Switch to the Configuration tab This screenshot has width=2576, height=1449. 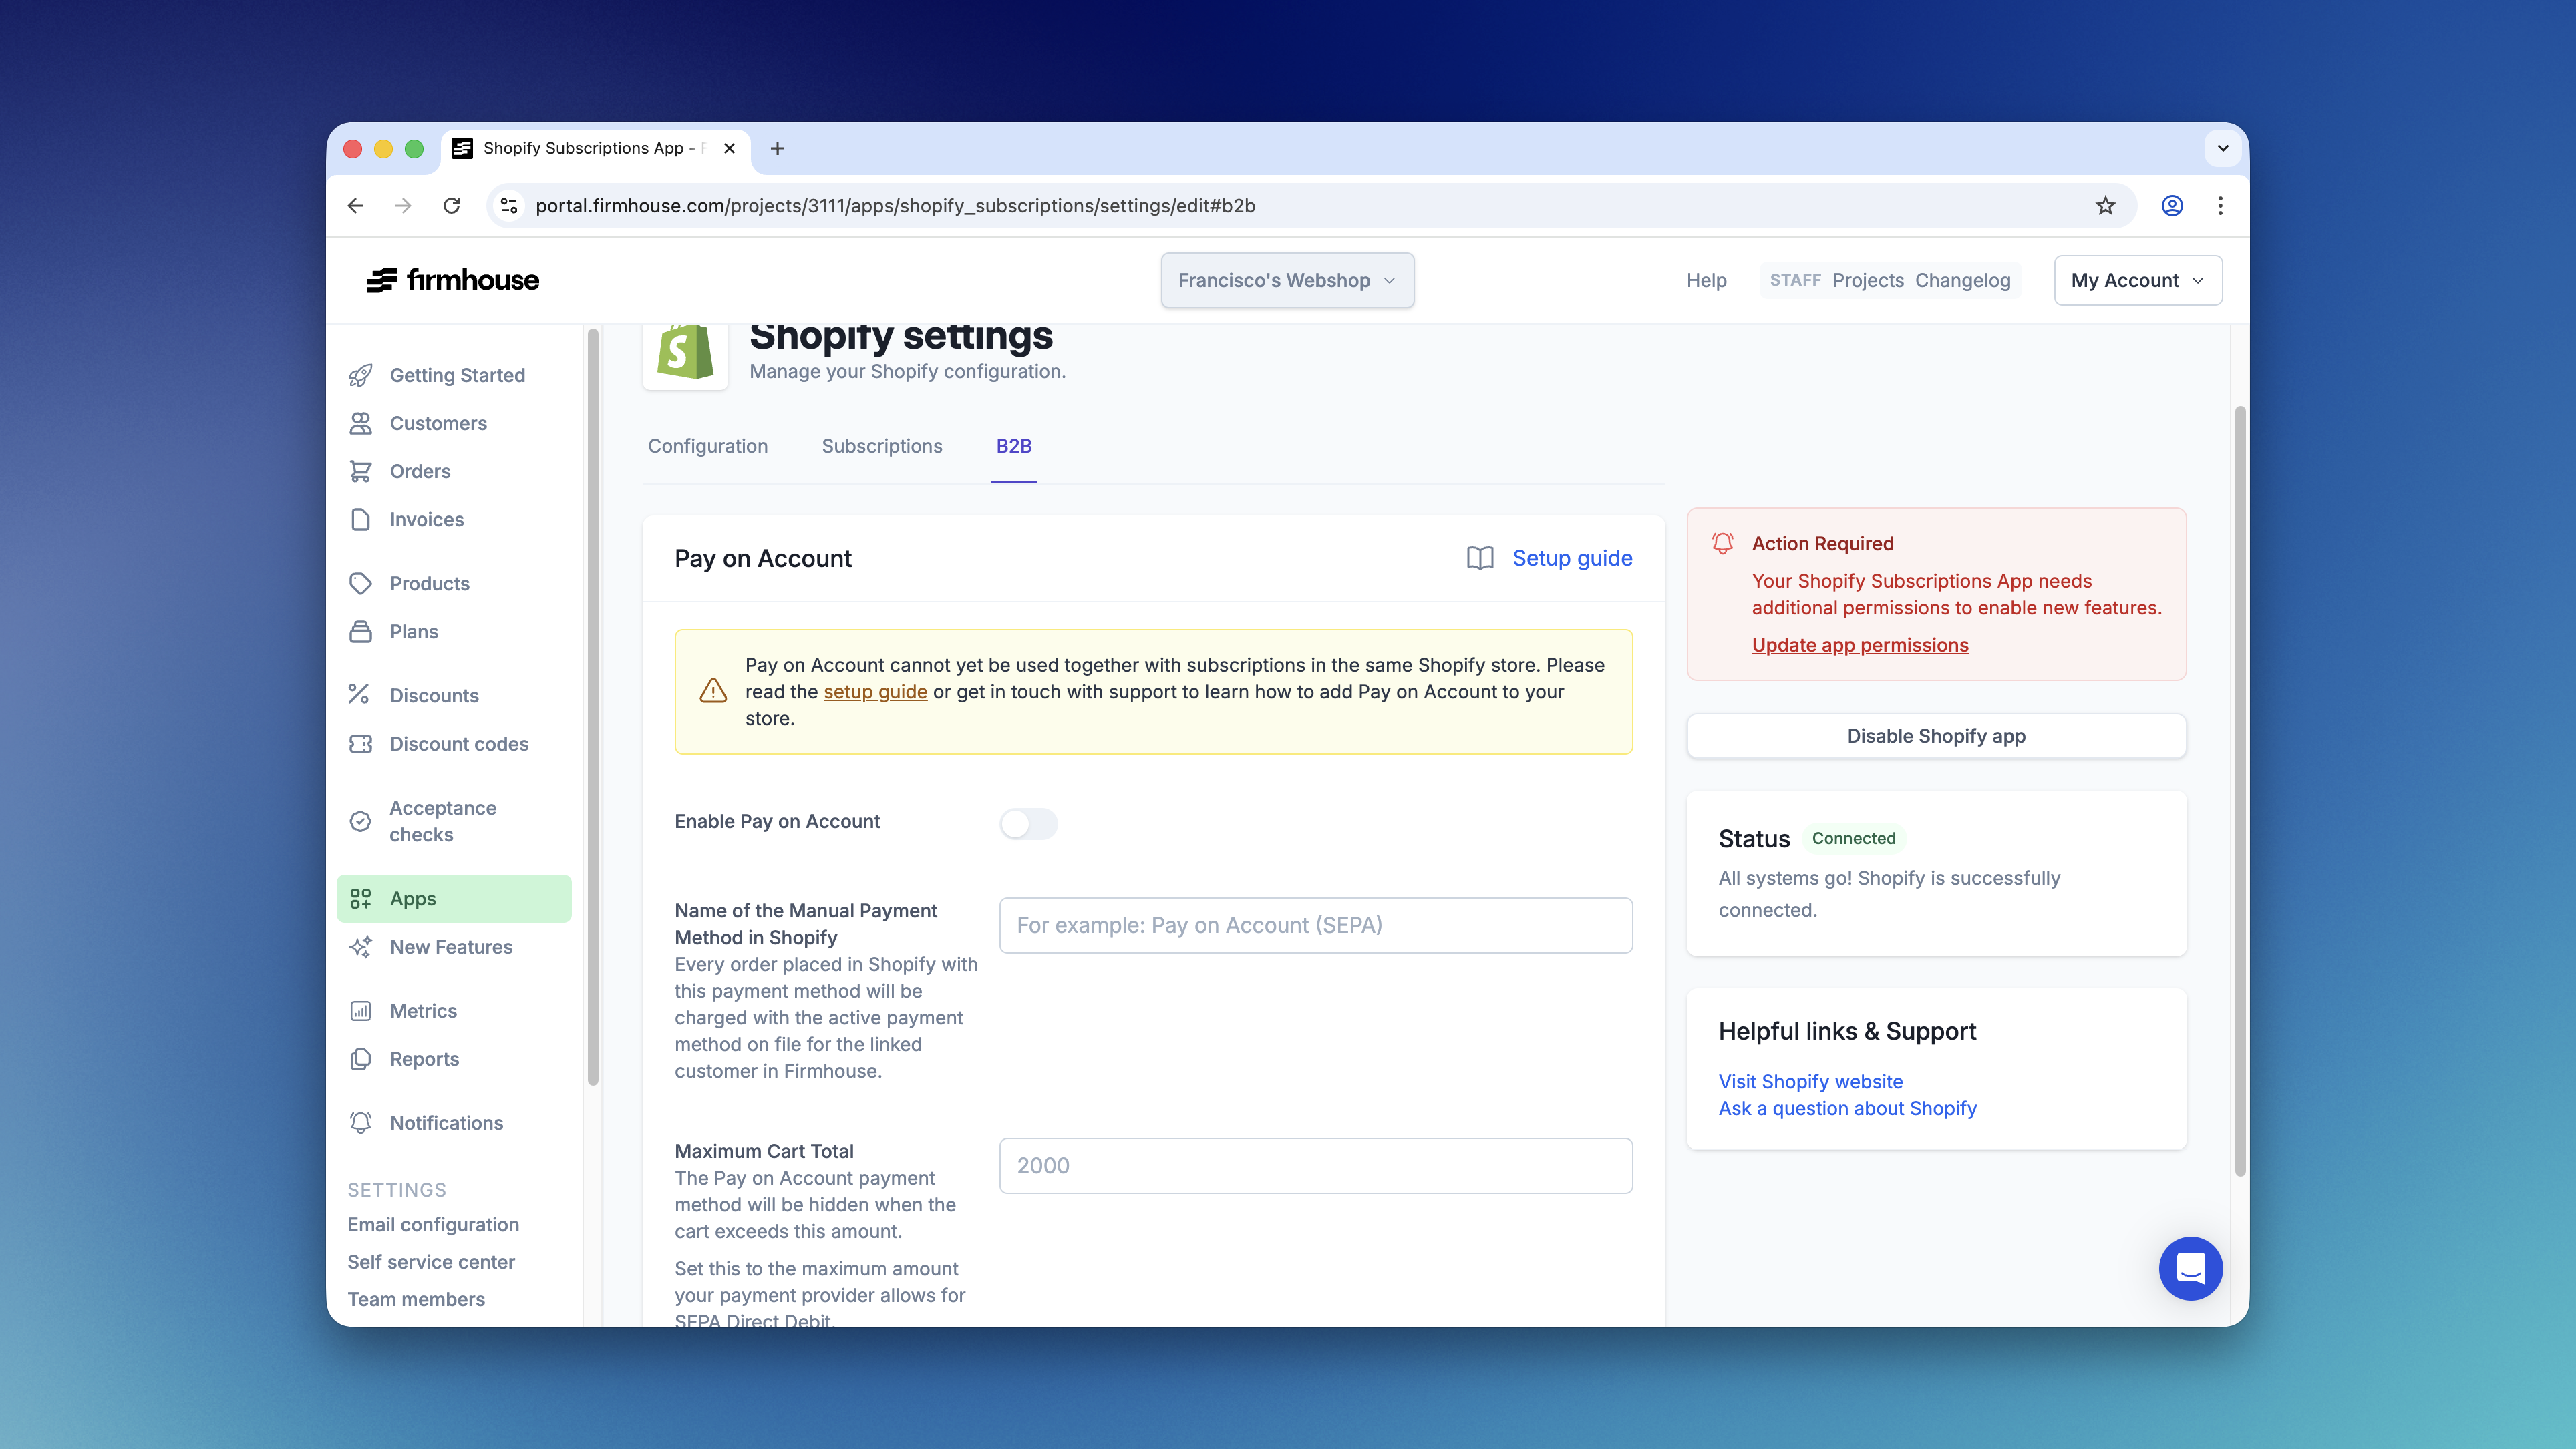(707, 447)
